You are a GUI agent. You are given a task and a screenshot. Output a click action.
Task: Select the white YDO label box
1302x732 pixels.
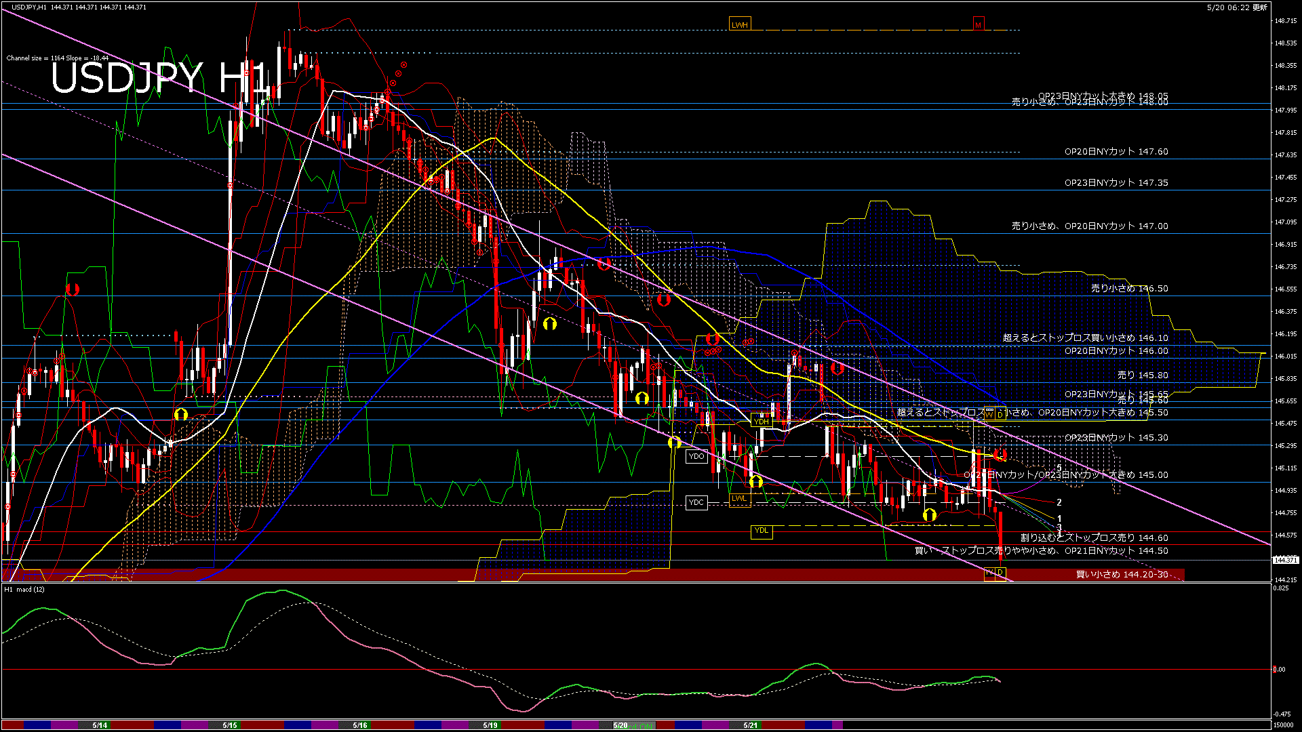[696, 457]
